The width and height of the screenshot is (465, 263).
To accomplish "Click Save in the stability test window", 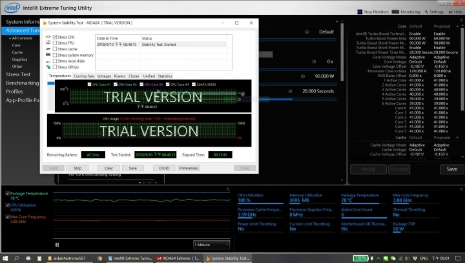I will (133, 168).
